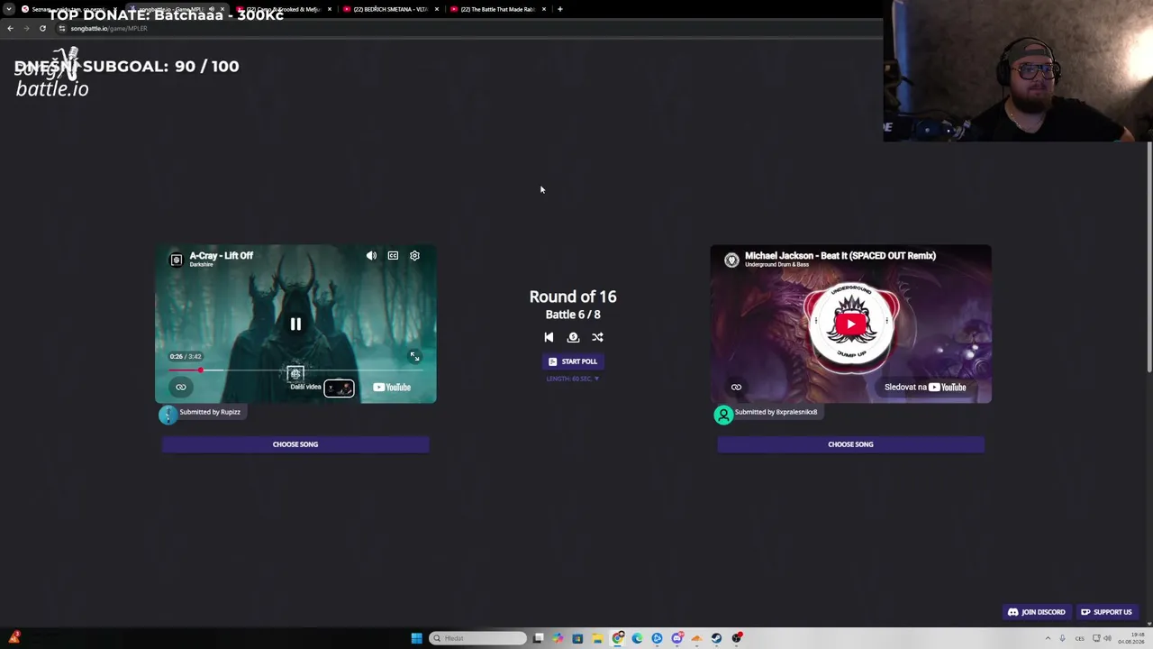Open Chrome from the taskbar
The height and width of the screenshot is (649, 1153).
point(617,638)
